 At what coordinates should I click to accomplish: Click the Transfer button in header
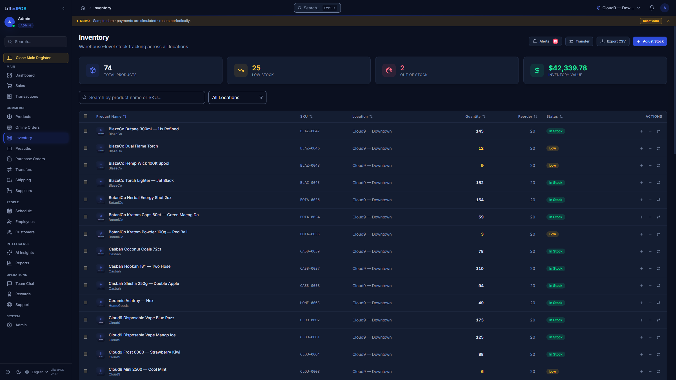click(x=579, y=41)
